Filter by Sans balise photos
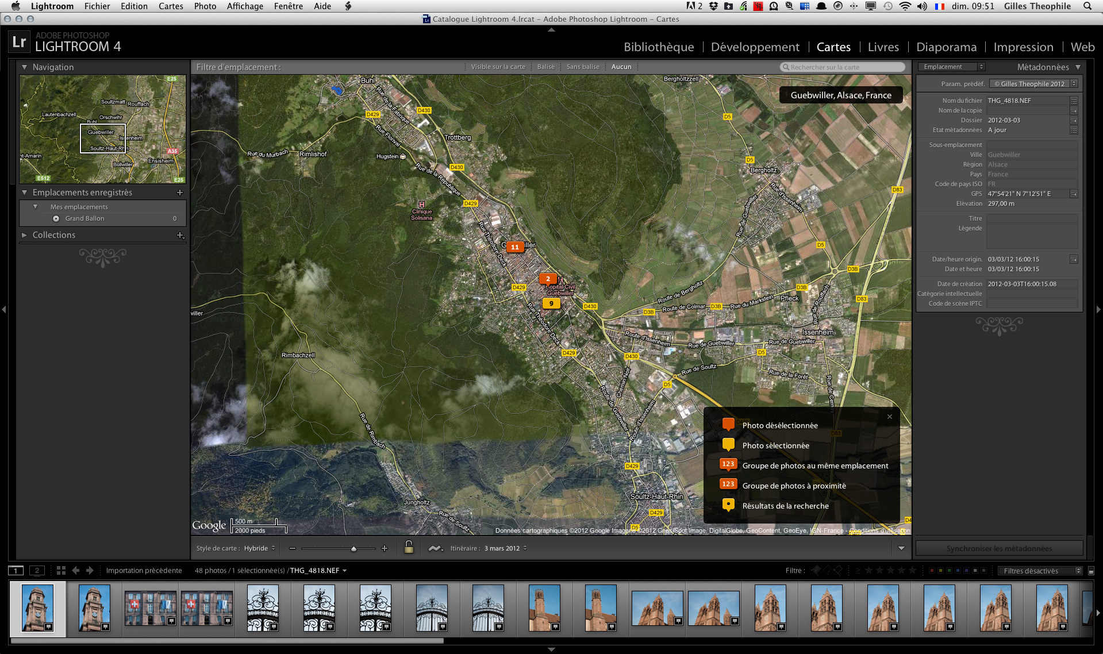This screenshot has height=654, width=1103. (583, 67)
